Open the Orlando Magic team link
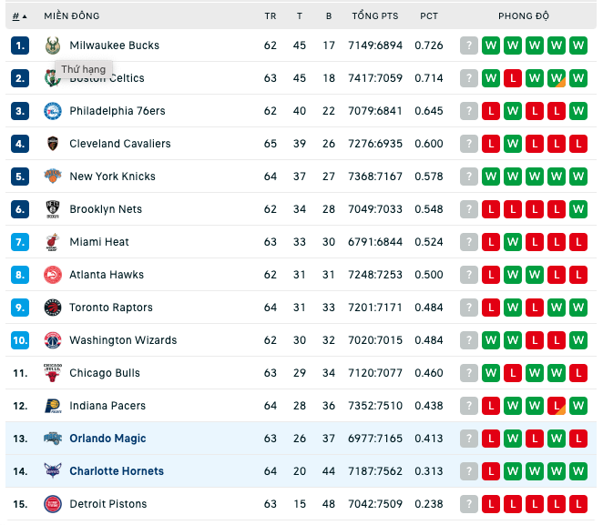 (x=107, y=439)
